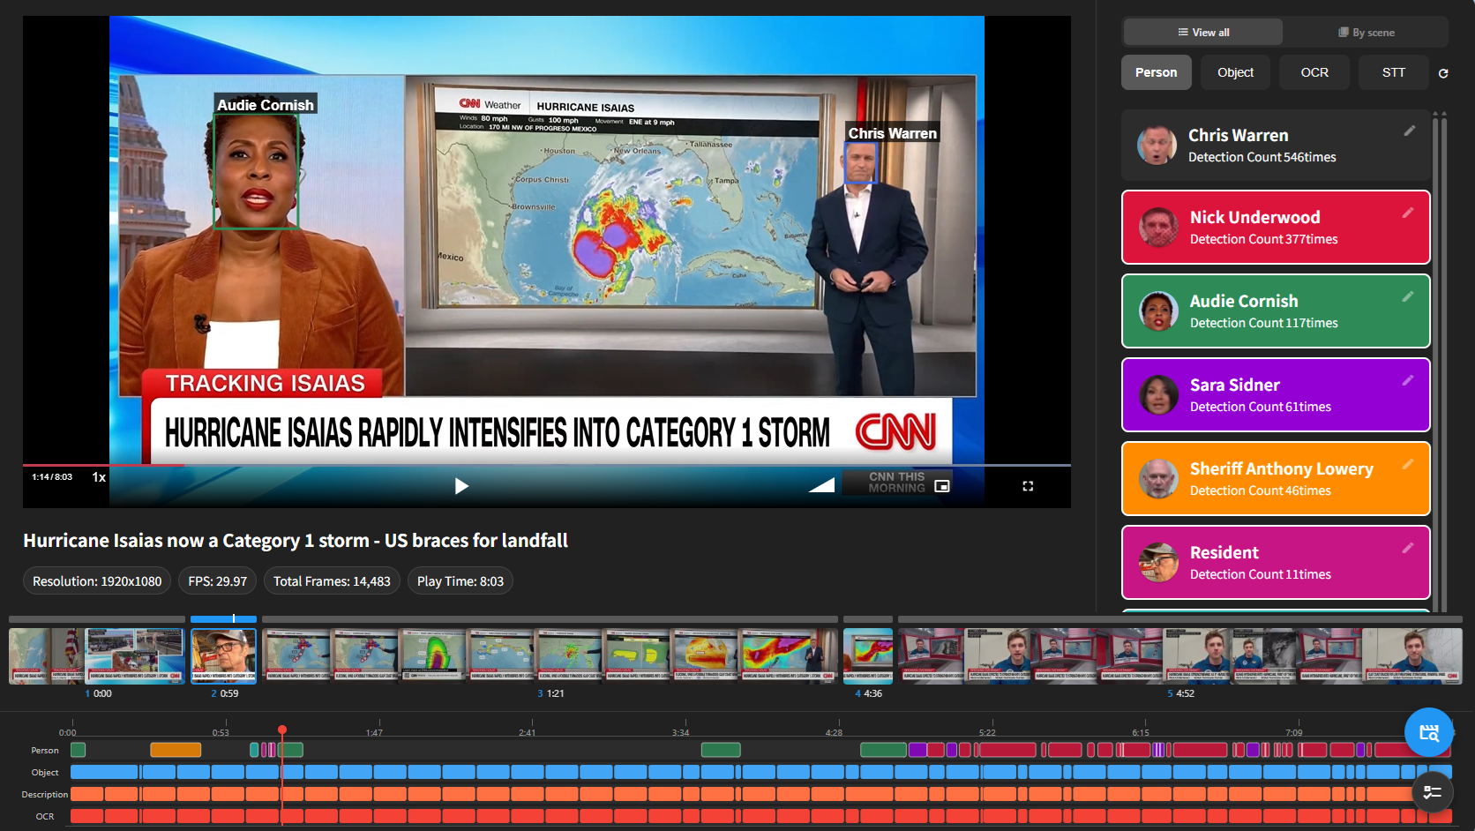Select the STT filter tab
Viewport: 1475px width, 831px height.
[1394, 72]
